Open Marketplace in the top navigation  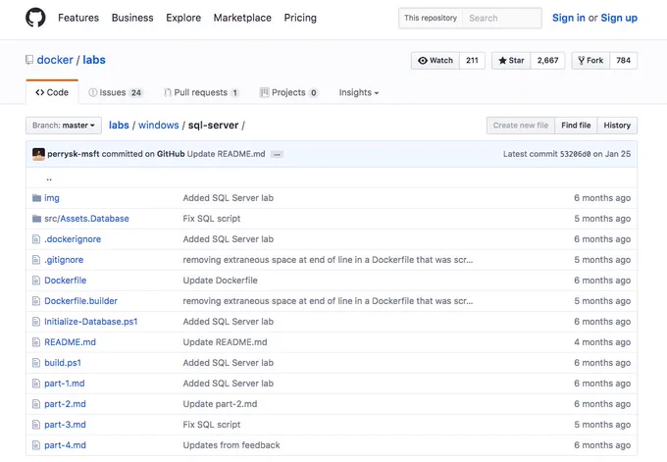(242, 18)
